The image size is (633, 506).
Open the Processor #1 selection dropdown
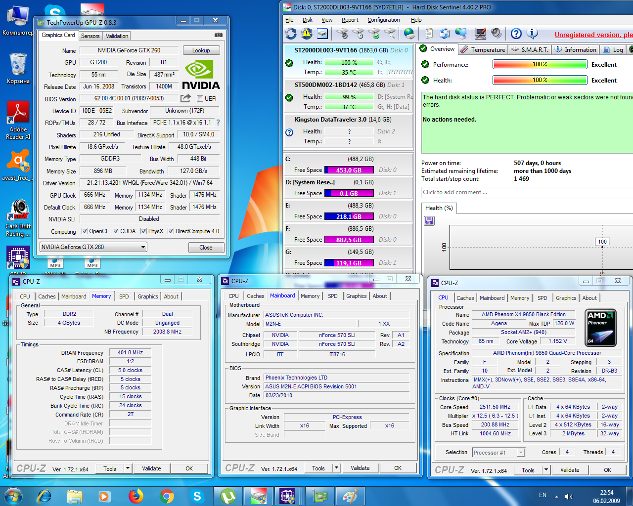(498, 453)
